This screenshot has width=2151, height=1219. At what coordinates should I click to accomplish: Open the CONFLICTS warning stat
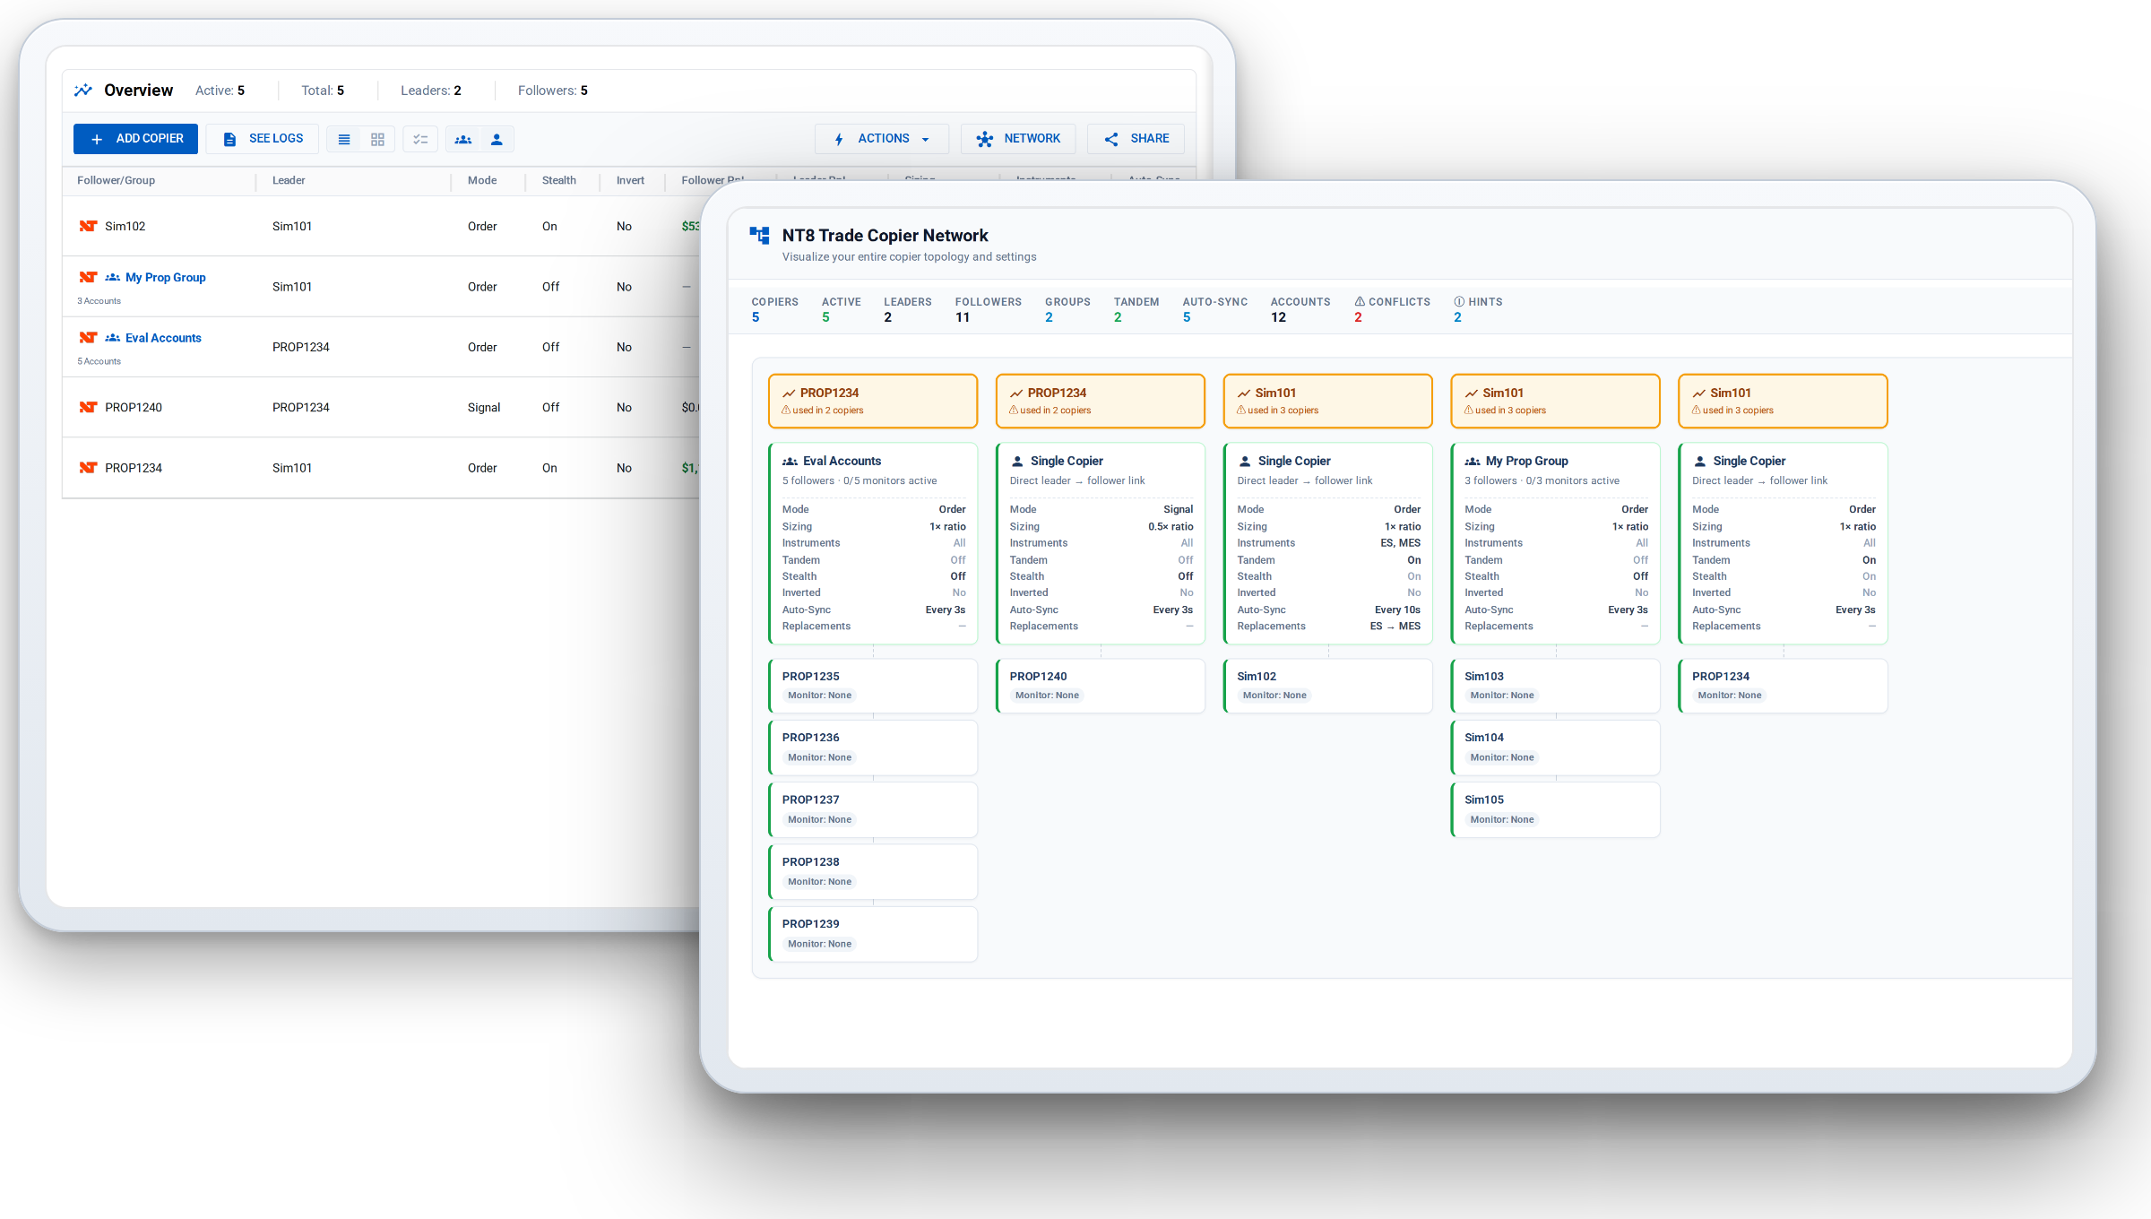coord(1392,309)
